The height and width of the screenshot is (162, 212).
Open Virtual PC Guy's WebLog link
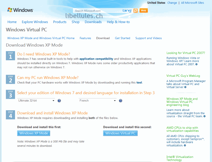(183, 76)
